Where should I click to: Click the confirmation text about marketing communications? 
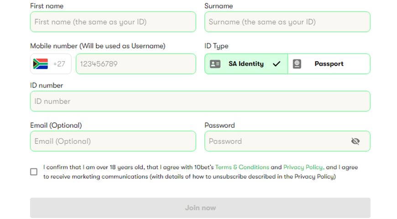[x=200, y=172]
